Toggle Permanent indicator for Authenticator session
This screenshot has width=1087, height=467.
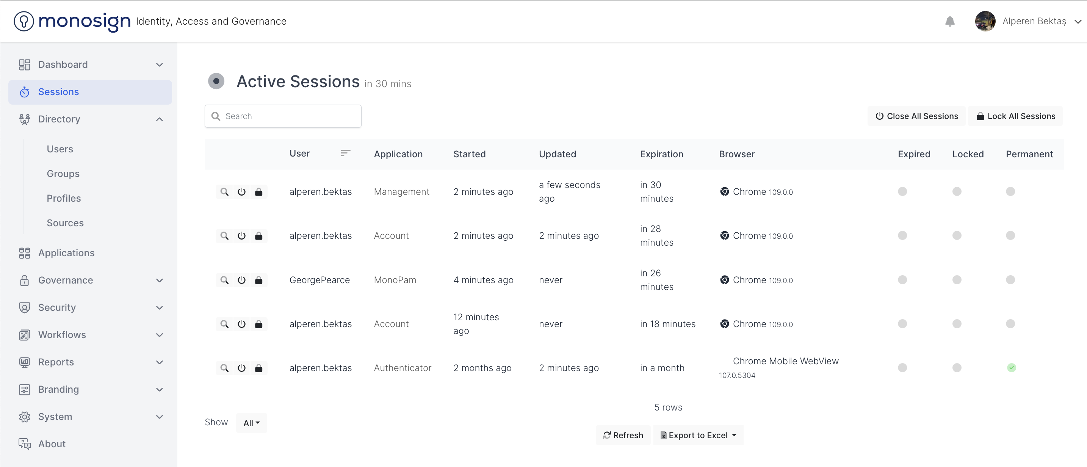(1011, 368)
